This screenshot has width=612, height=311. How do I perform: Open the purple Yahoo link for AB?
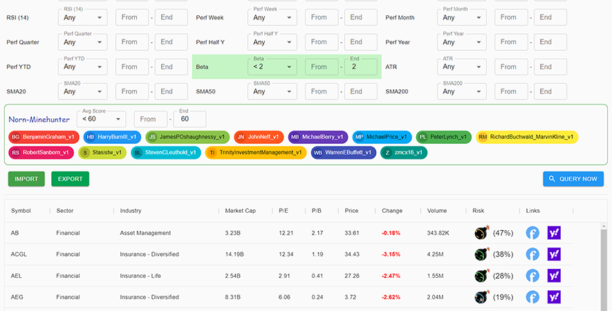554,233
